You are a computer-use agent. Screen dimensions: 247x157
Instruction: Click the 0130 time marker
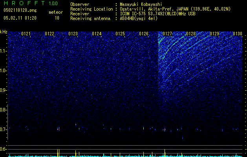tap(238, 34)
